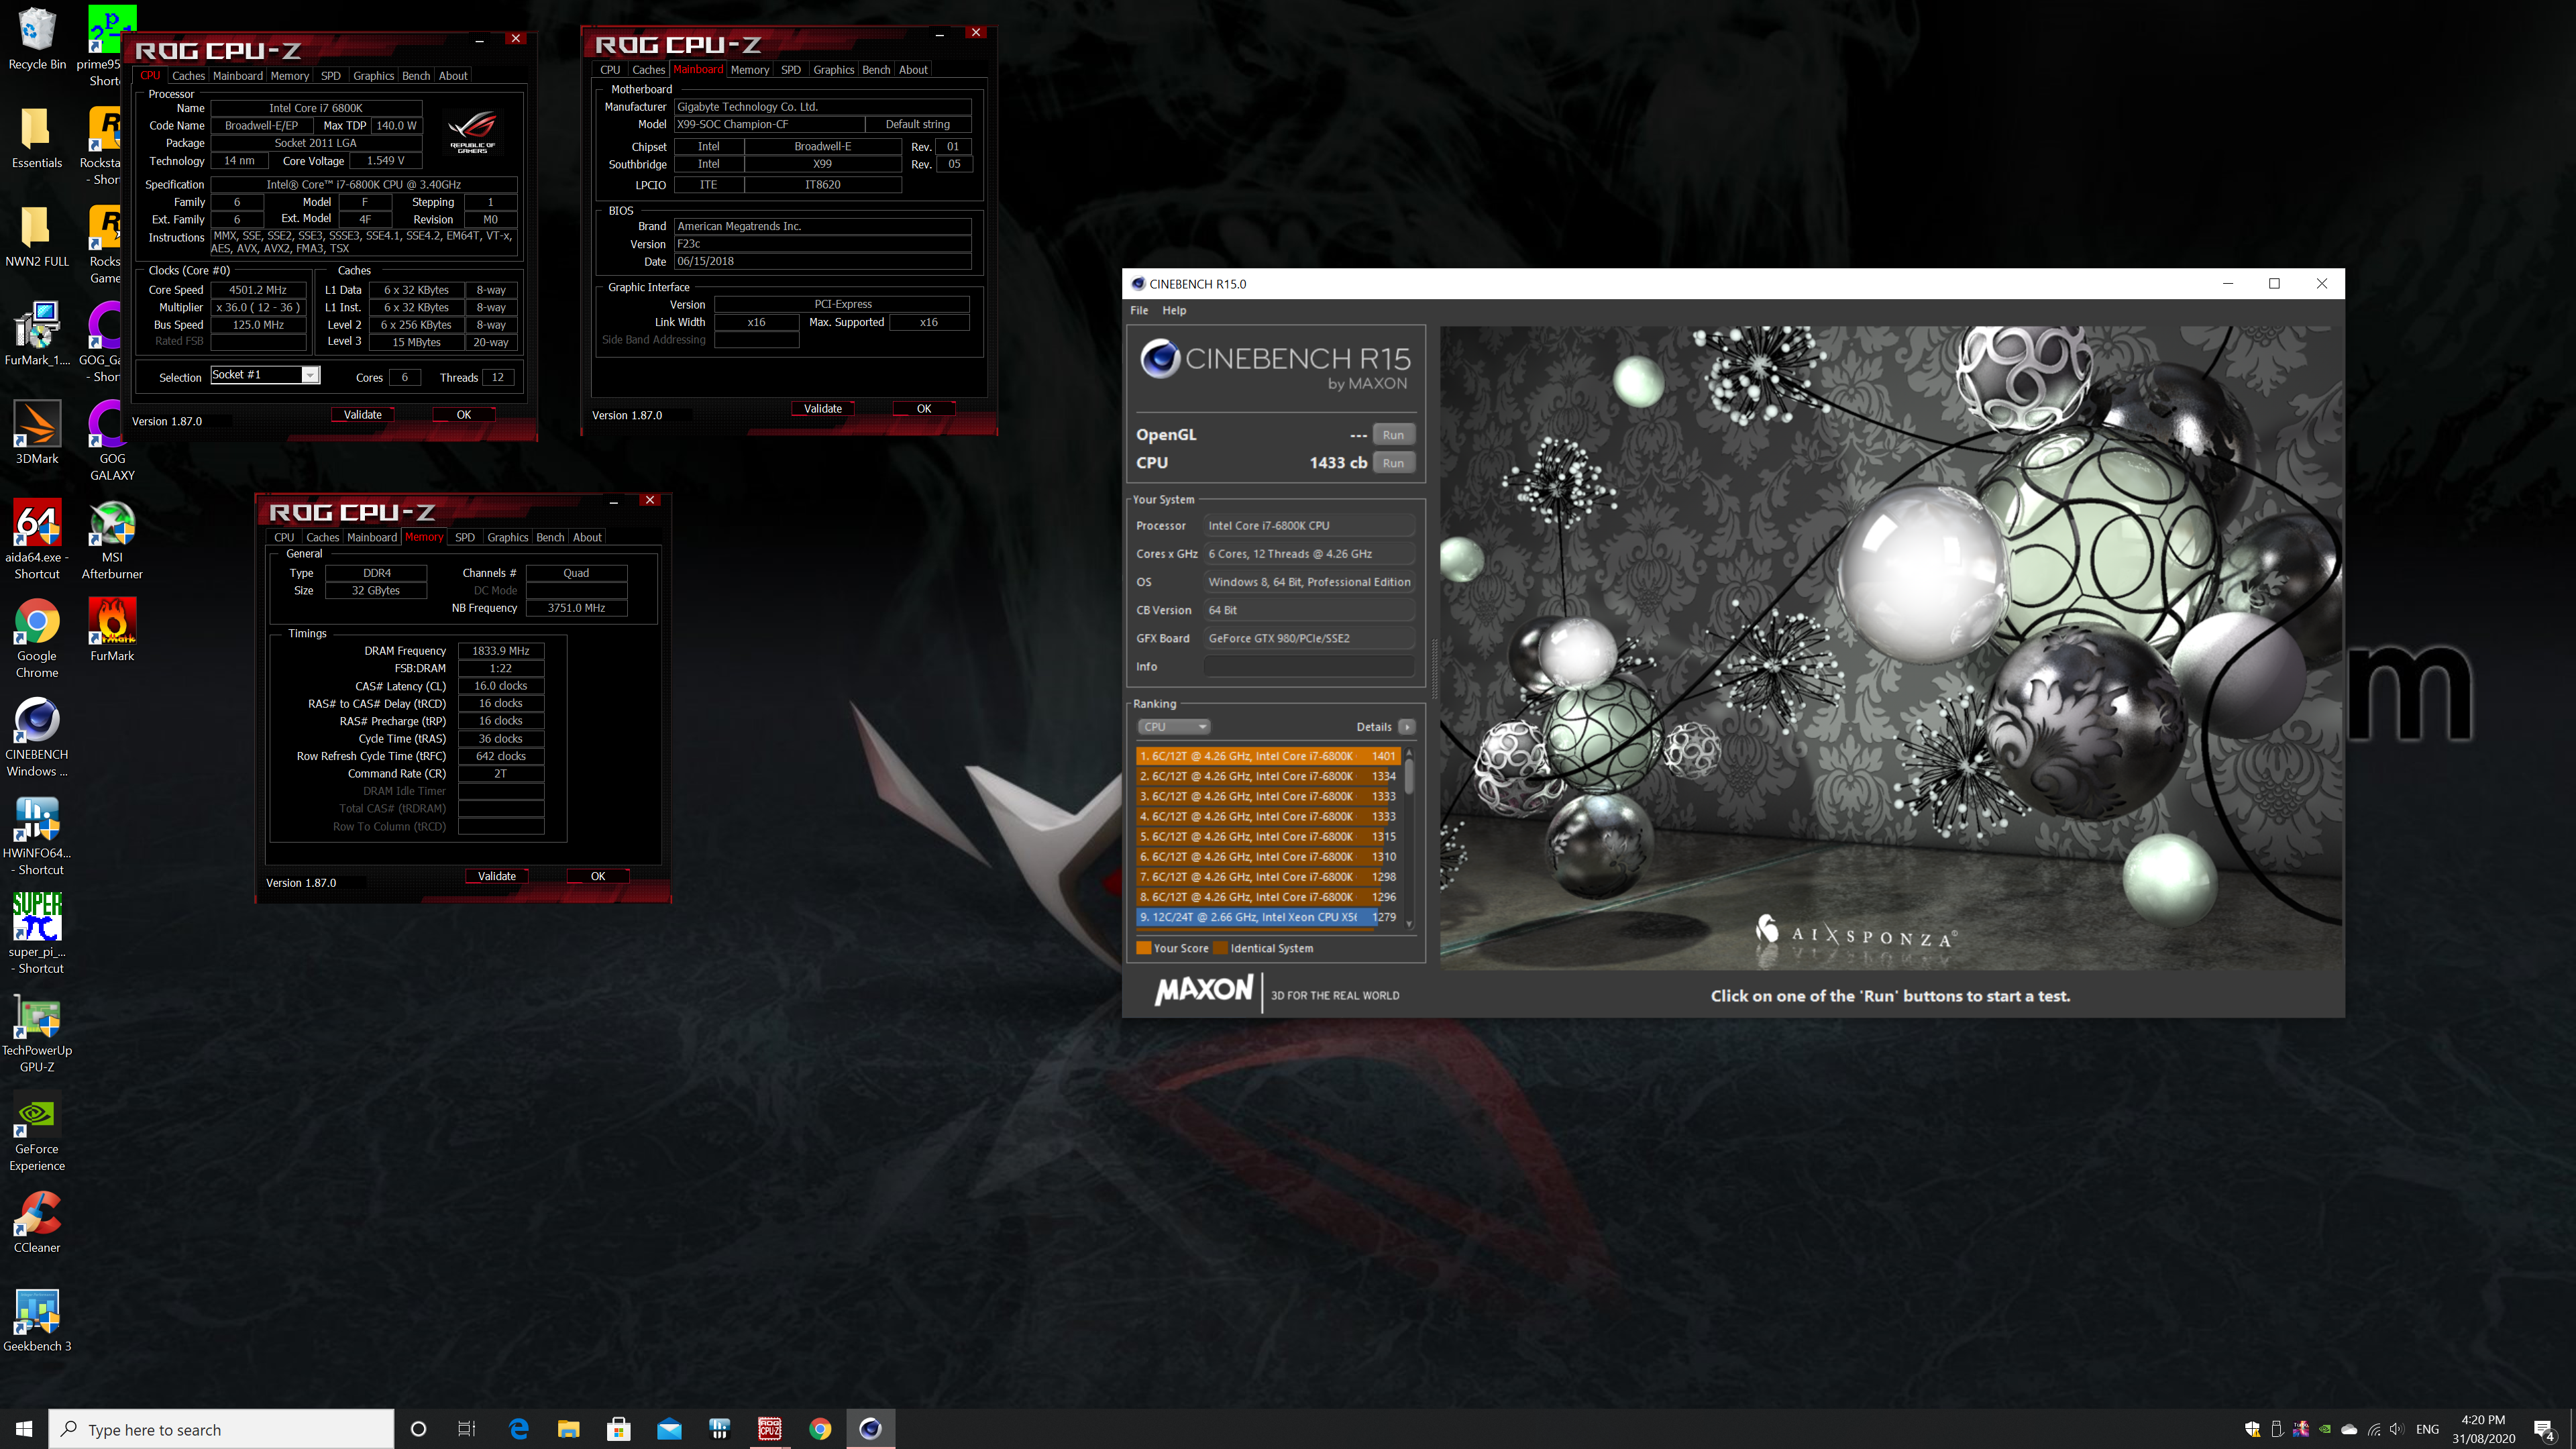Screen dimensions: 2576x1449
Task: Open OneDrive cloud tray icon
Action: 2349,1429
